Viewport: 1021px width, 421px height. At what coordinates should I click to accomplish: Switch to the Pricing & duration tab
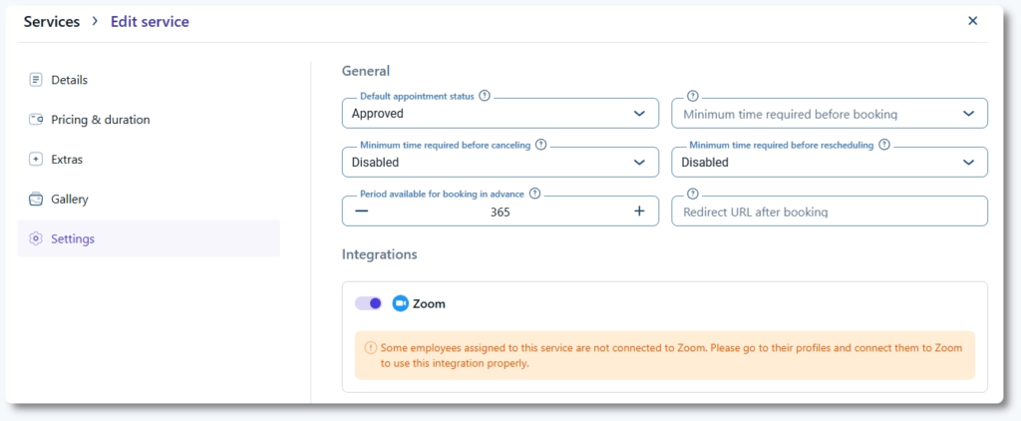click(x=100, y=120)
